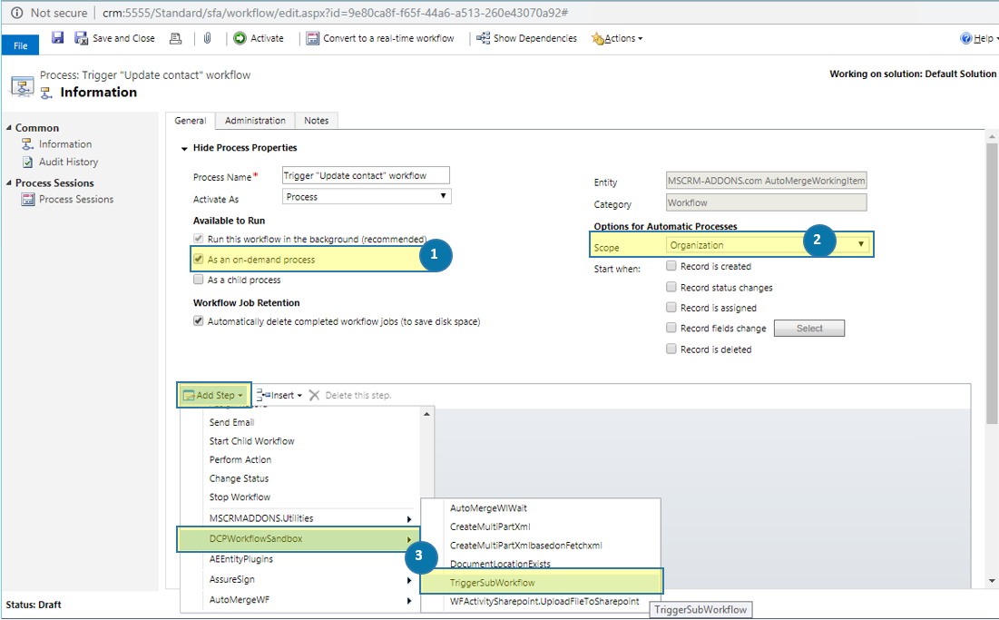Open the Insert dropdown arrow
999x620 pixels.
299,396
